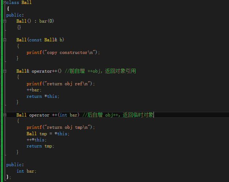Place cursor on the ++bar; statement
The width and height of the screenshot is (229, 182).
coord(34,90)
